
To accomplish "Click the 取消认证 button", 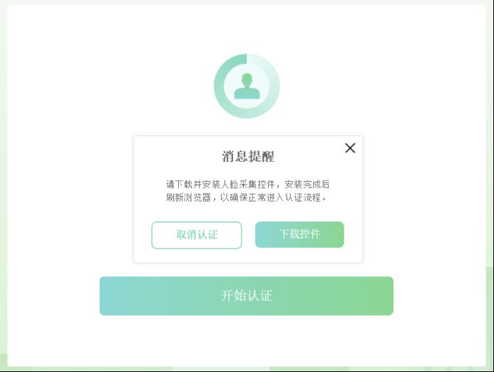I will click(197, 235).
